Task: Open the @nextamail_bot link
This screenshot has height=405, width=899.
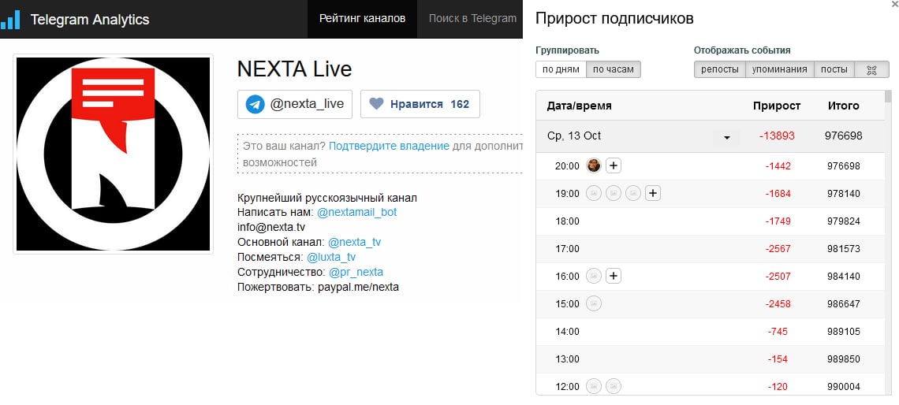Action: pyautogui.click(x=356, y=213)
